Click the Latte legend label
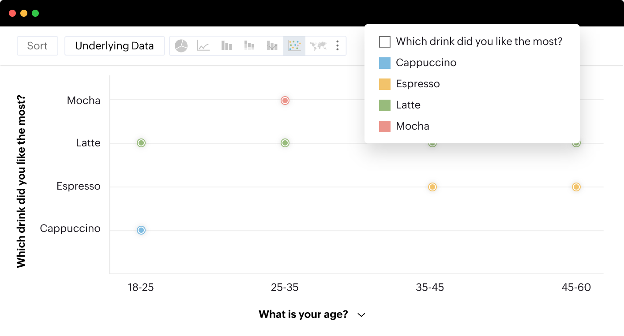The width and height of the screenshot is (624, 336). coord(408,105)
